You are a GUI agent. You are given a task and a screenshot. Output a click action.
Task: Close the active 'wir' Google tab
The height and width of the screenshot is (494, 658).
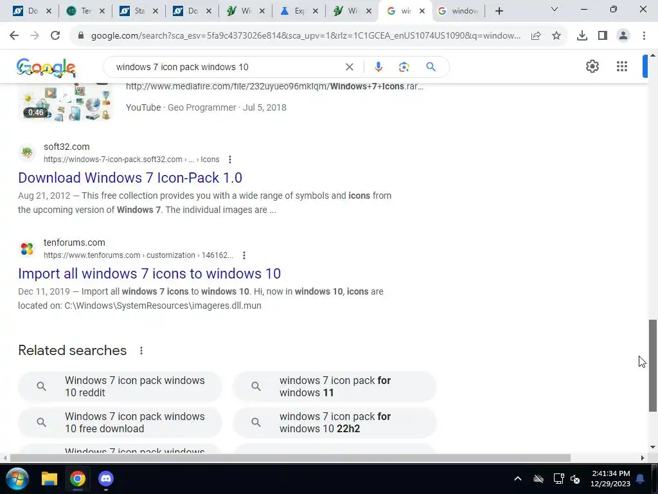coord(422,11)
